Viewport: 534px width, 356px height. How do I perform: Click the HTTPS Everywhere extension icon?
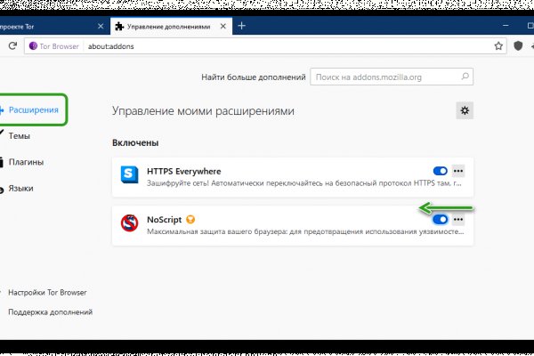(x=130, y=174)
